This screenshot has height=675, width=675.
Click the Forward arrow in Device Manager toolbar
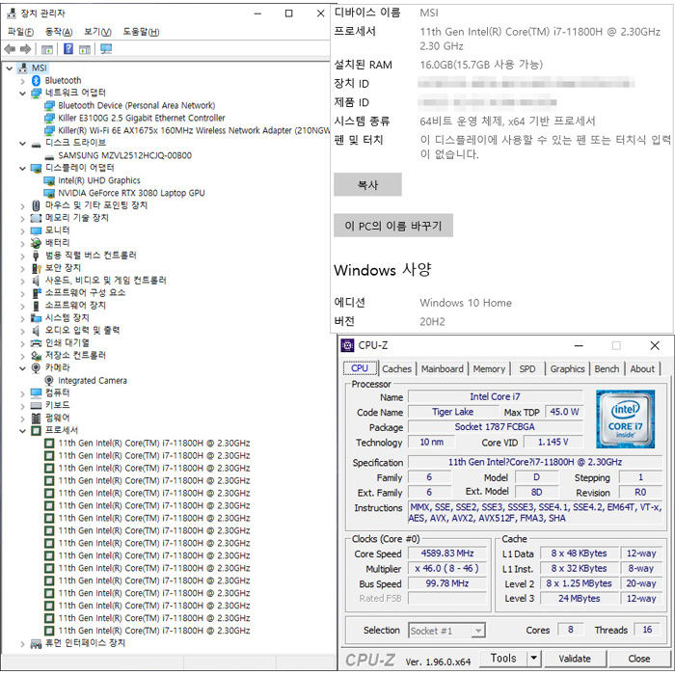pos(26,49)
